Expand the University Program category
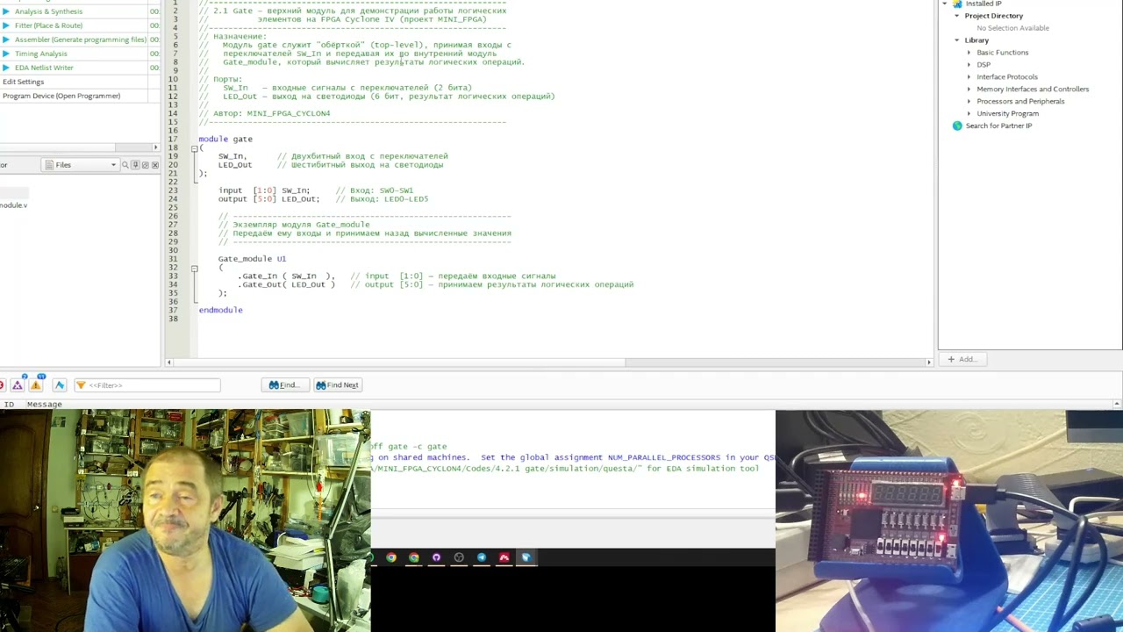This screenshot has width=1123, height=632. pyautogui.click(x=969, y=114)
